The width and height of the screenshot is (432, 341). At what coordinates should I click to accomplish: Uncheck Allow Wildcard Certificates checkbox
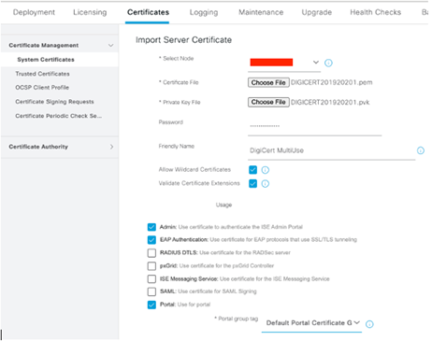252,170
